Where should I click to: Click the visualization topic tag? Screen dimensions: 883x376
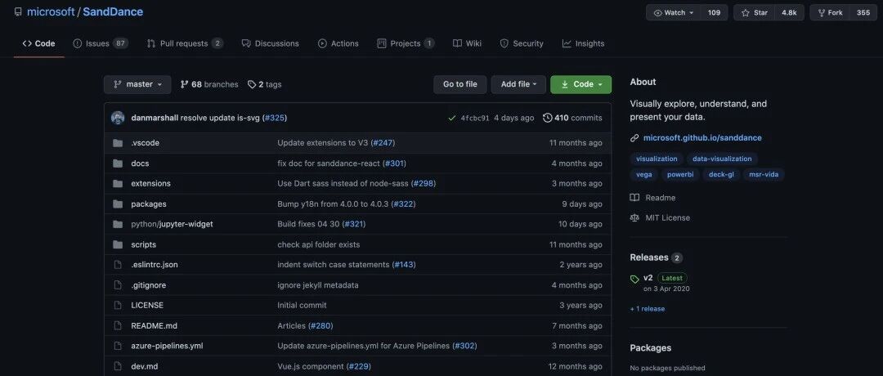click(657, 159)
